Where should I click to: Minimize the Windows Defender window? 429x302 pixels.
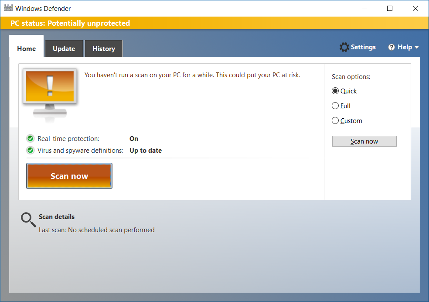click(x=364, y=8)
